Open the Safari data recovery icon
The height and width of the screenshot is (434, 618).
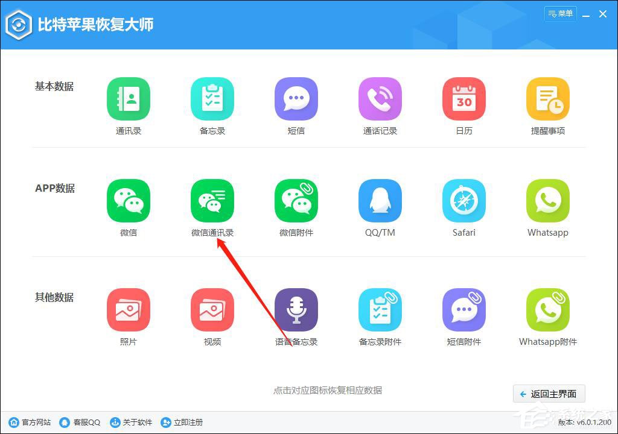point(463,201)
